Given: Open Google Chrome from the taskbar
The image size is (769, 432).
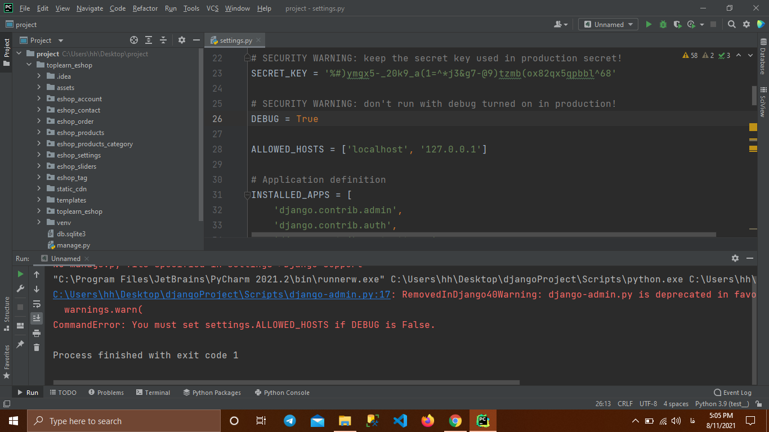Looking at the screenshot, I should 455,421.
